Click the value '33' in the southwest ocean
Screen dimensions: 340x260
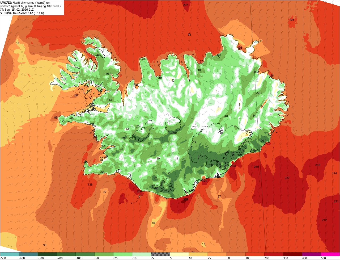[45, 245]
